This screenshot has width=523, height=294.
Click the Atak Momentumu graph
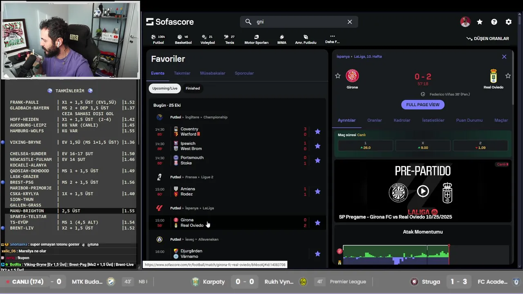(423, 254)
